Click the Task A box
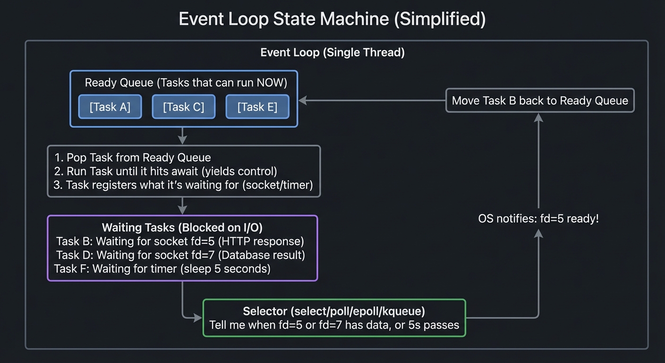The height and width of the screenshot is (363, 665). (x=110, y=107)
